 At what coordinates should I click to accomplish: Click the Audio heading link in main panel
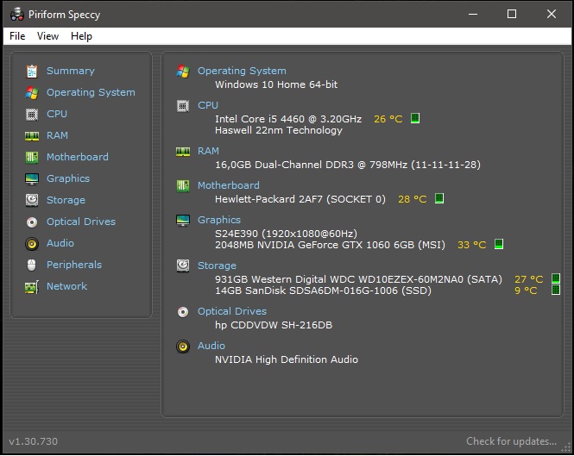click(211, 346)
